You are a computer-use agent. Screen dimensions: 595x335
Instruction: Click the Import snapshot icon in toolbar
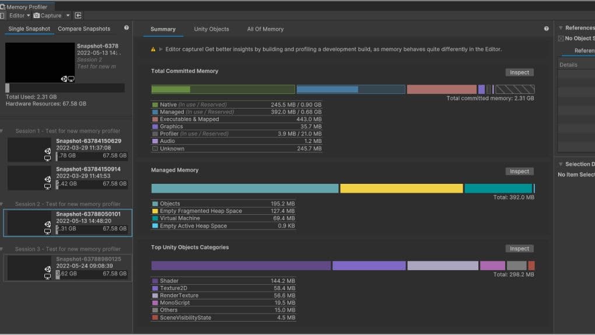(x=78, y=16)
